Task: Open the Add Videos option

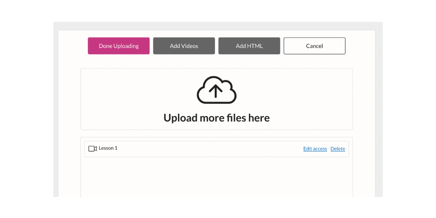Action: click(x=184, y=46)
